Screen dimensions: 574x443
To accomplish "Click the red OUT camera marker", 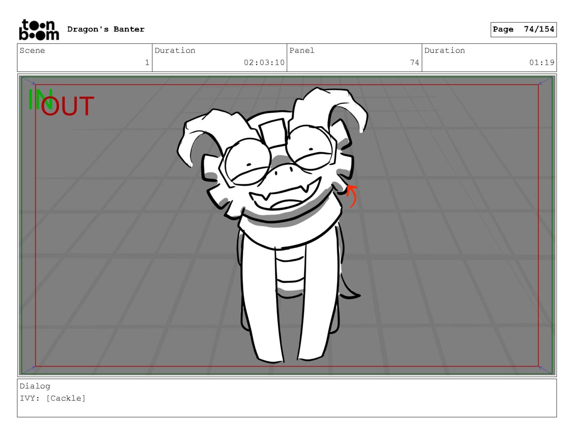I will (x=68, y=106).
